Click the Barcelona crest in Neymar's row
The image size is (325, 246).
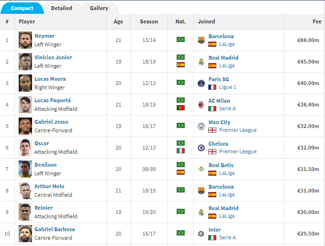click(201, 40)
